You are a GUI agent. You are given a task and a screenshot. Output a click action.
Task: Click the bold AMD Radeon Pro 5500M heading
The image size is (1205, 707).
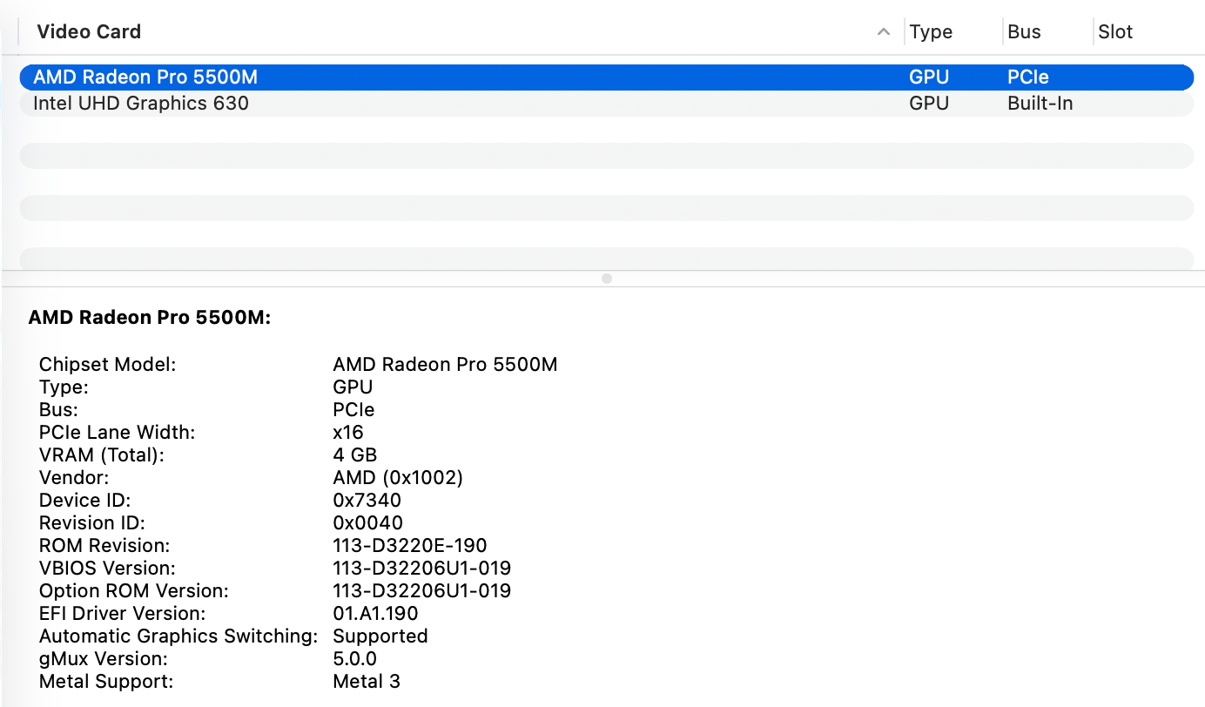150,318
